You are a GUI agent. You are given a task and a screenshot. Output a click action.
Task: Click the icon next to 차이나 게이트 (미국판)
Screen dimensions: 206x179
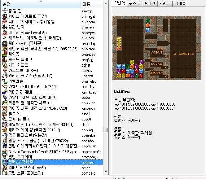click(x=5, y=16)
